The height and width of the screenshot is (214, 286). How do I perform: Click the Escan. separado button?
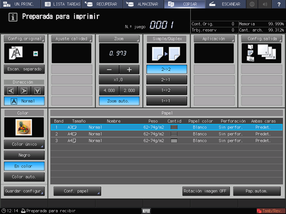[x=24, y=69]
